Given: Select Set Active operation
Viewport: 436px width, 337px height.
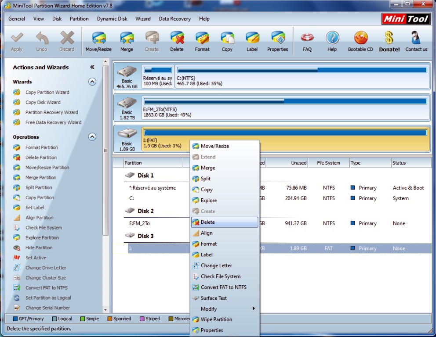Looking at the screenshot, I should (x=36, y=257).
